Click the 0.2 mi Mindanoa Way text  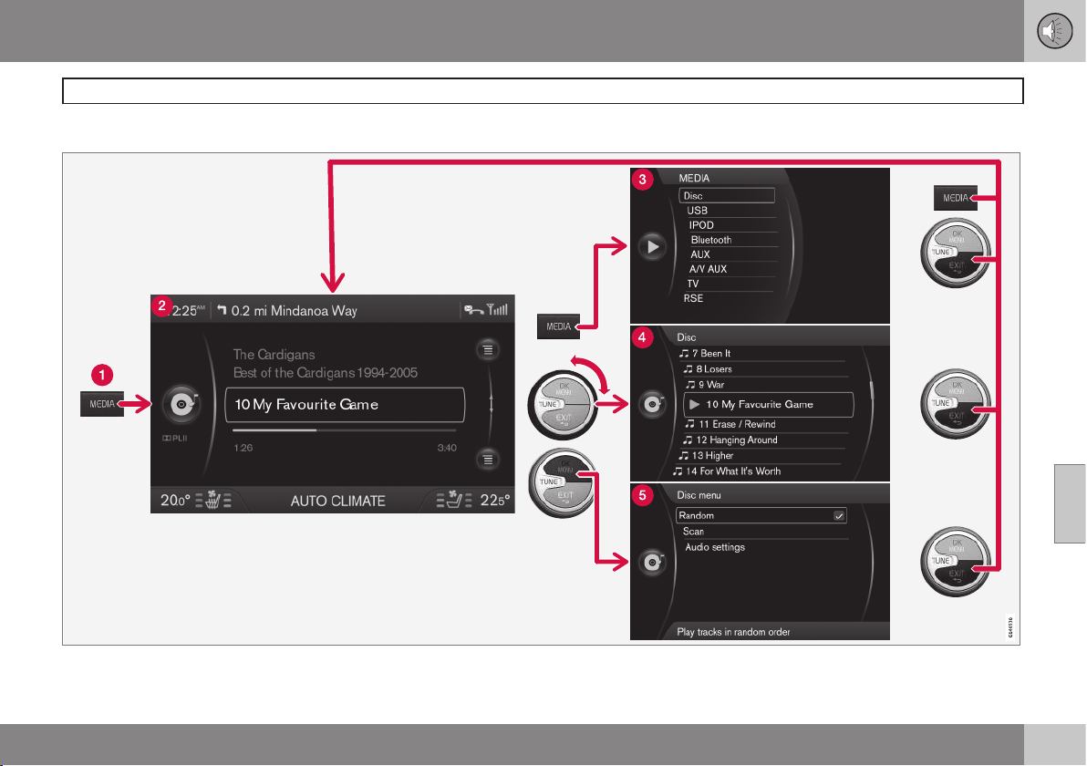pyautogui.click(x=294, y=311)
